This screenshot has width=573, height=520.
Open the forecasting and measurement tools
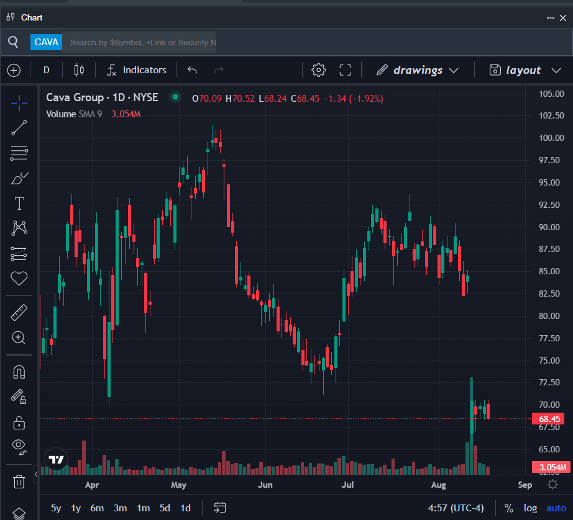pyautogui.click(x=19, y=254)
